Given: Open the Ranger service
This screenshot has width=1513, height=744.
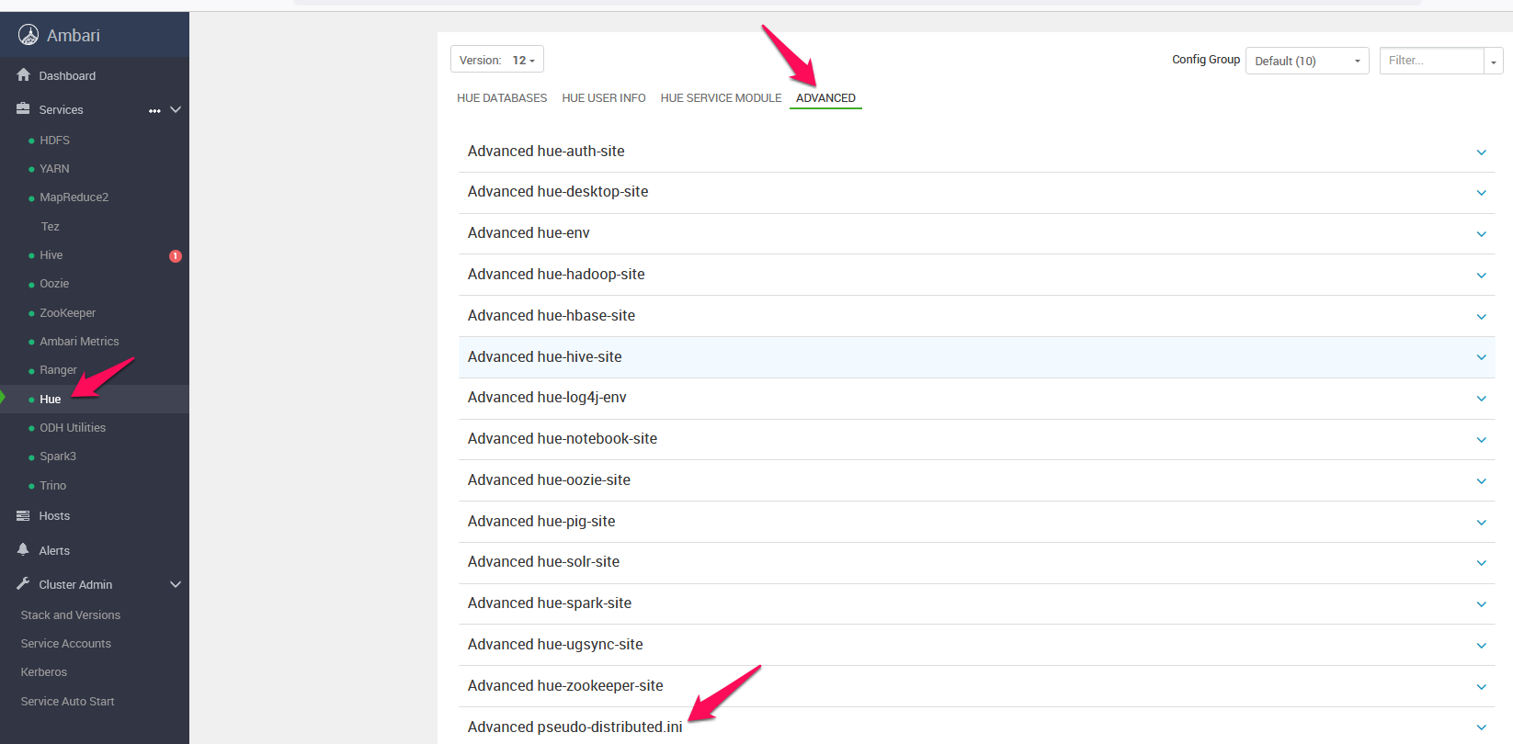Looking at the screenshot, I should [58, 370].
